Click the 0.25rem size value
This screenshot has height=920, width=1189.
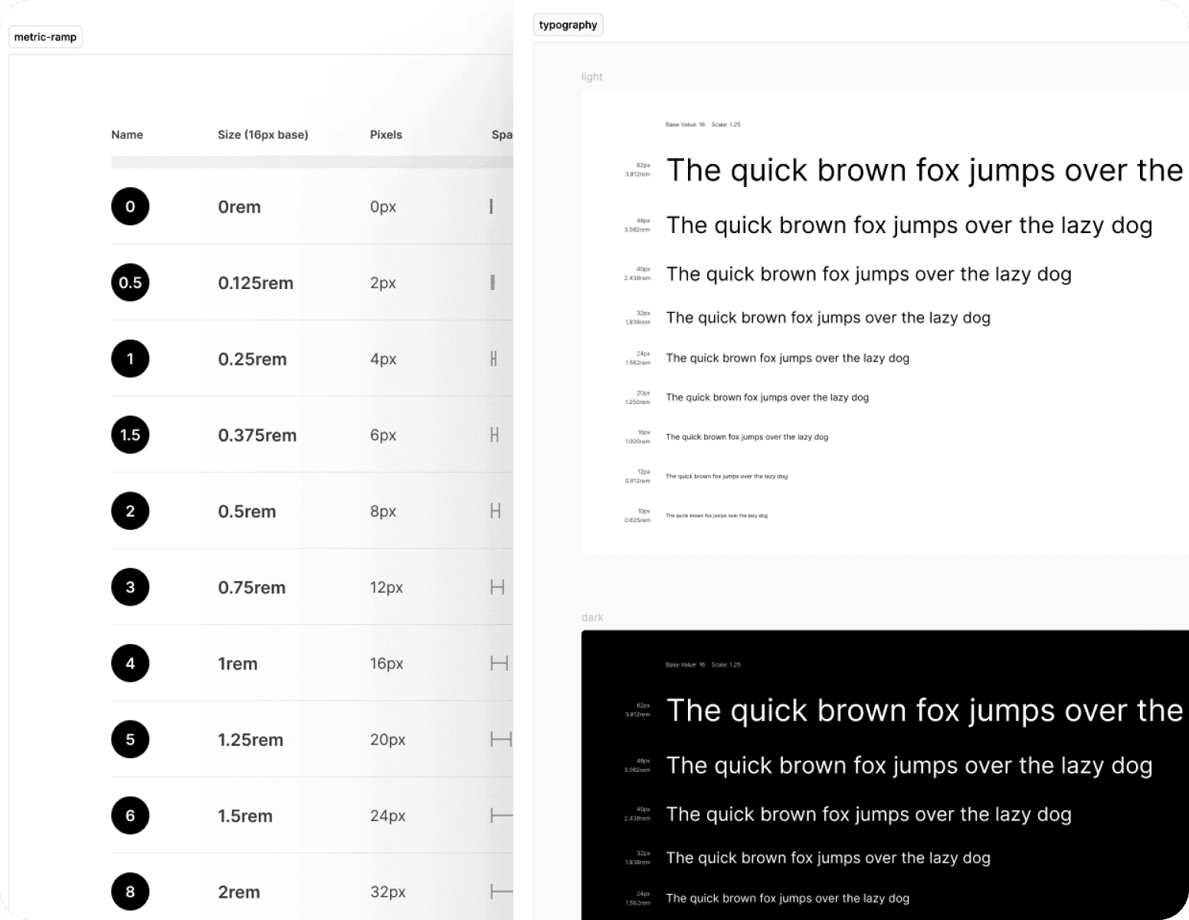pyautogui.click(x=253, y=359)
